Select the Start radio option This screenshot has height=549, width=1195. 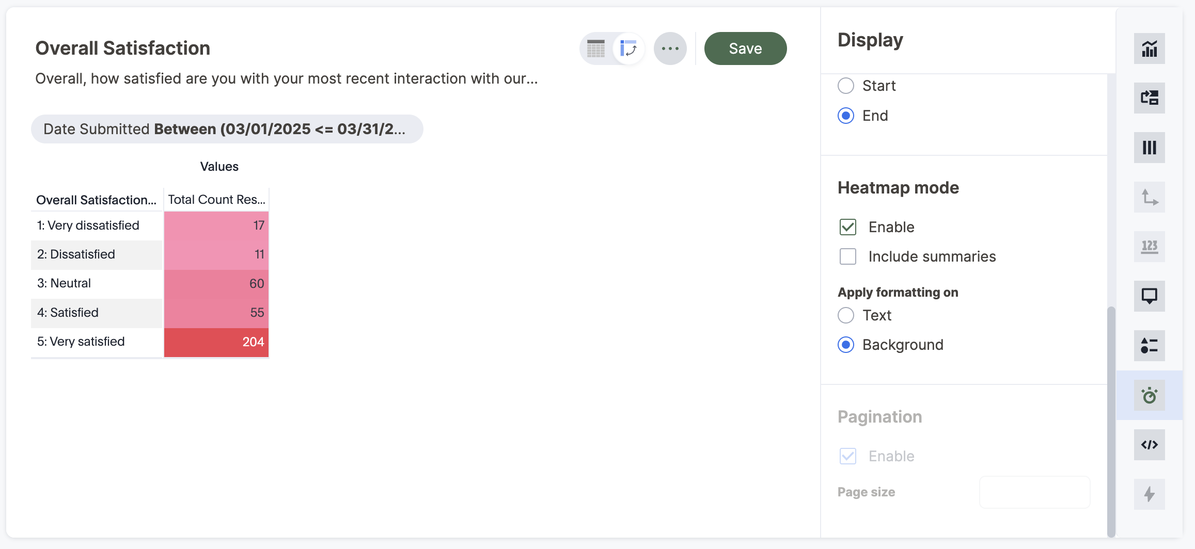[x=846, y=86]
